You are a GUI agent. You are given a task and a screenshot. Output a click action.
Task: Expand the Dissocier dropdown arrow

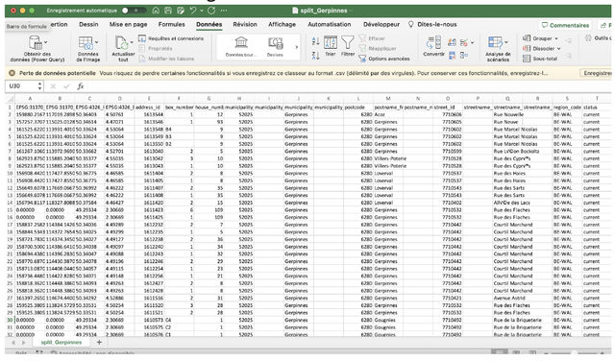point(558,49)
